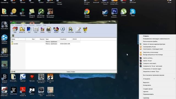
Task: Click the Delete toolbar icon
Action: tap(42, 30)
